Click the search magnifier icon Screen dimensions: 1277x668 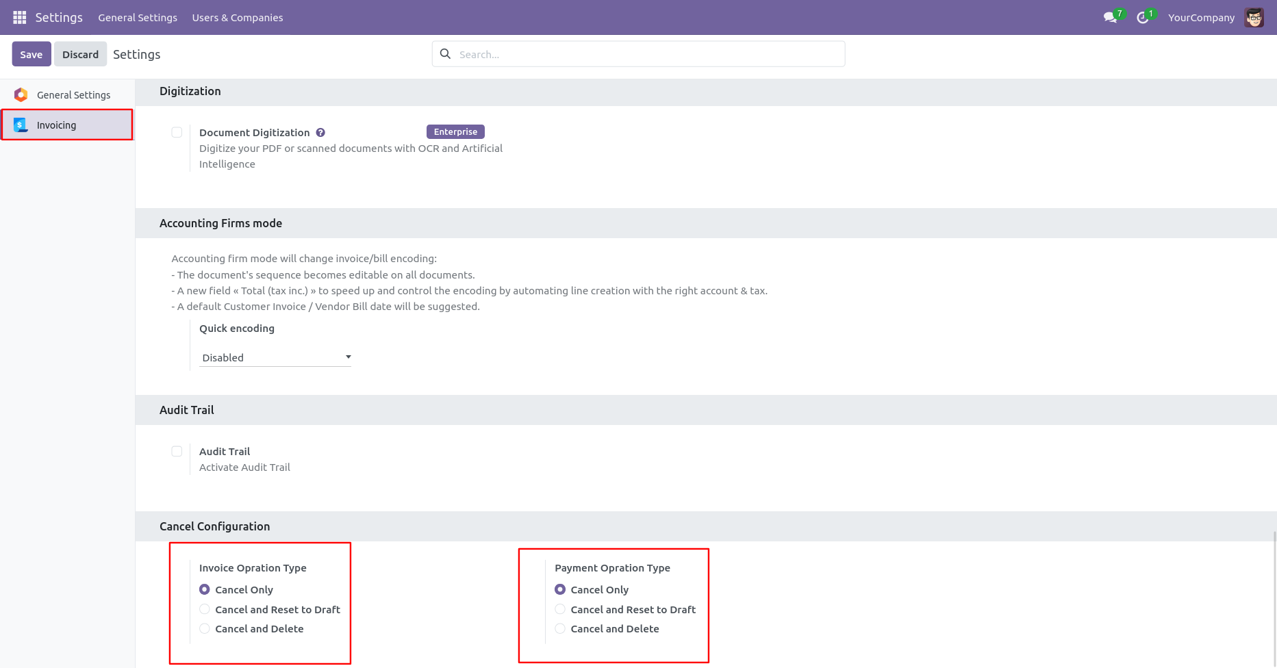coord(445,53)
